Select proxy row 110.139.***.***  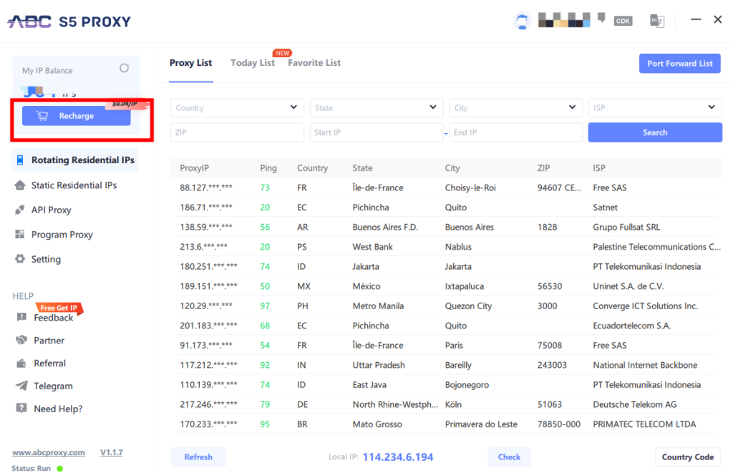pyautogui.click(x=446, y=385)
